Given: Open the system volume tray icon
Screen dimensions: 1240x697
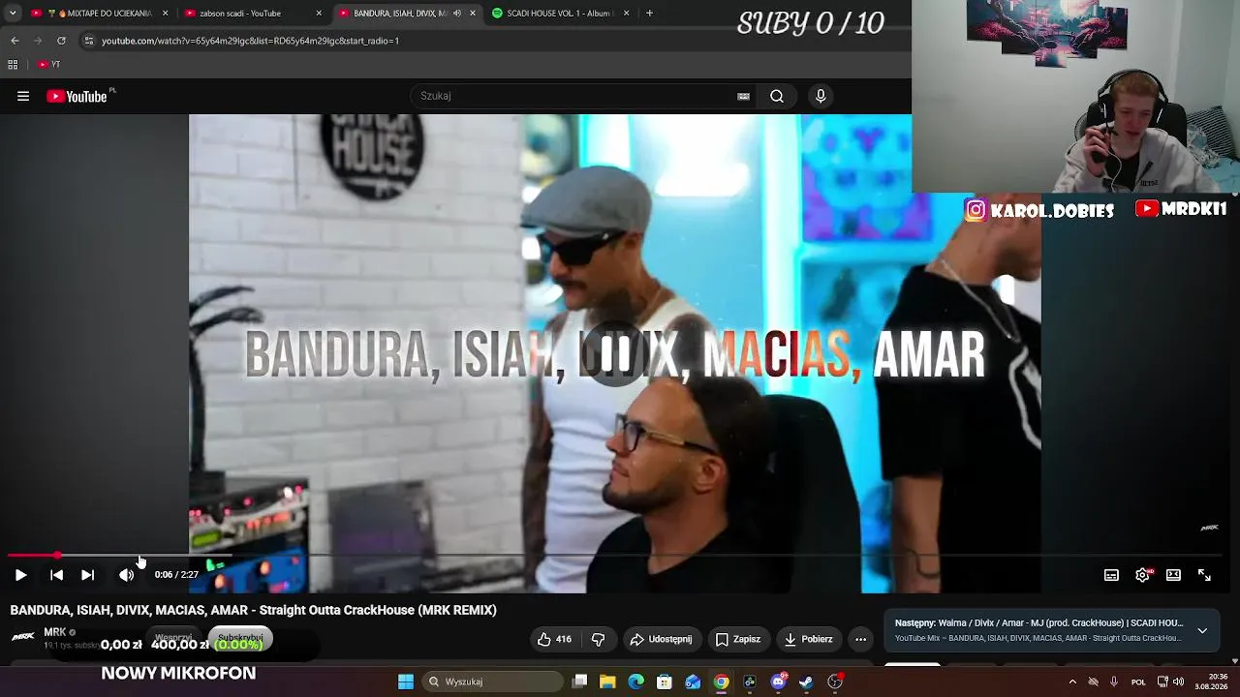Looking at the screenshot, I should coord(1179,682).
